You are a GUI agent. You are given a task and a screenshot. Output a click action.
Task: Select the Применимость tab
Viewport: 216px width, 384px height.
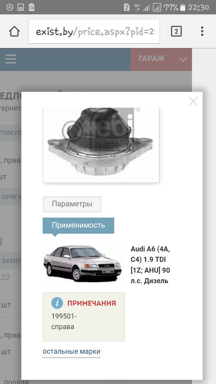coord(78,225)
